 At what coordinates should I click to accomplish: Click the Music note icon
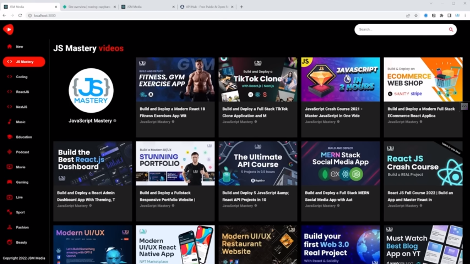[x=10, y=122]
